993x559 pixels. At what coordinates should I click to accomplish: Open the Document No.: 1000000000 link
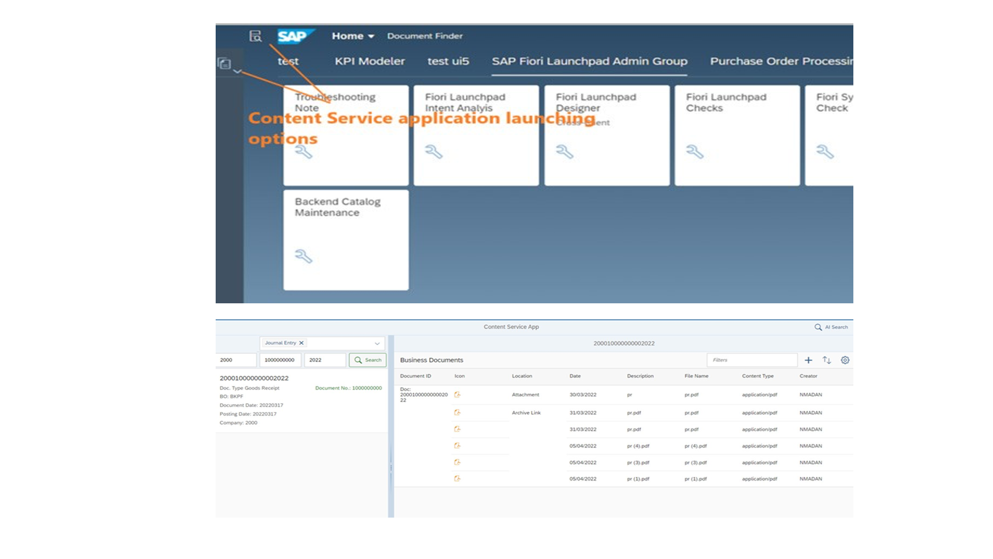coord(348,388)
